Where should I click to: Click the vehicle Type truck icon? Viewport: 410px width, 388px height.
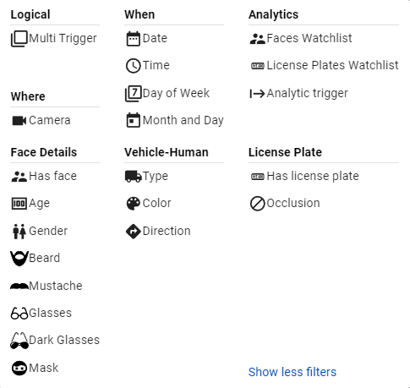pyautogui.click(x=133, y=177)
